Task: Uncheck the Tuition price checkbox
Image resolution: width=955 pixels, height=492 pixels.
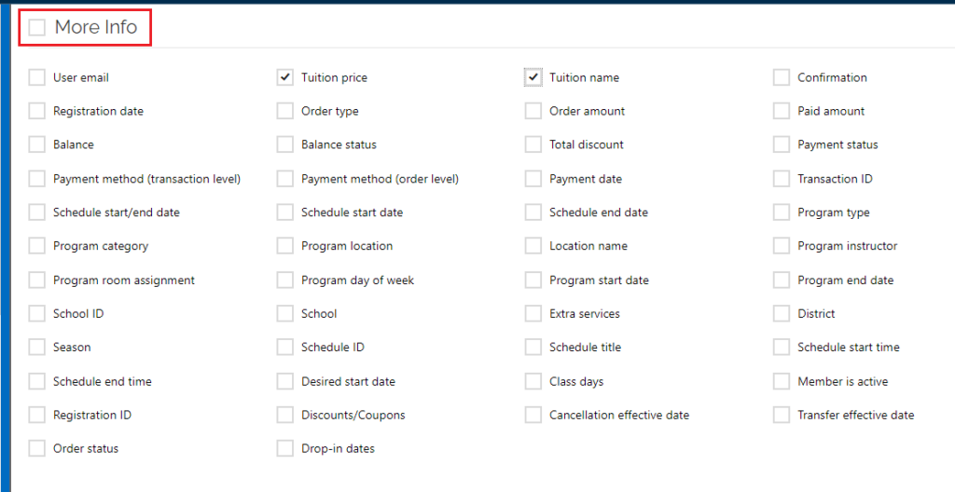Action: 285,77
